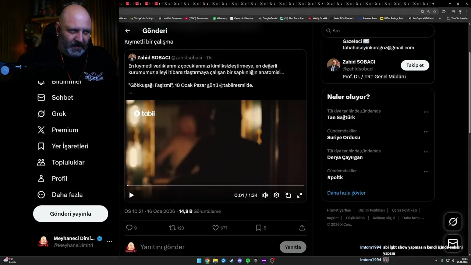The image size is (471, 265).
Task: Open the Daha fazla sidebar menu
Action: point(60,195)
